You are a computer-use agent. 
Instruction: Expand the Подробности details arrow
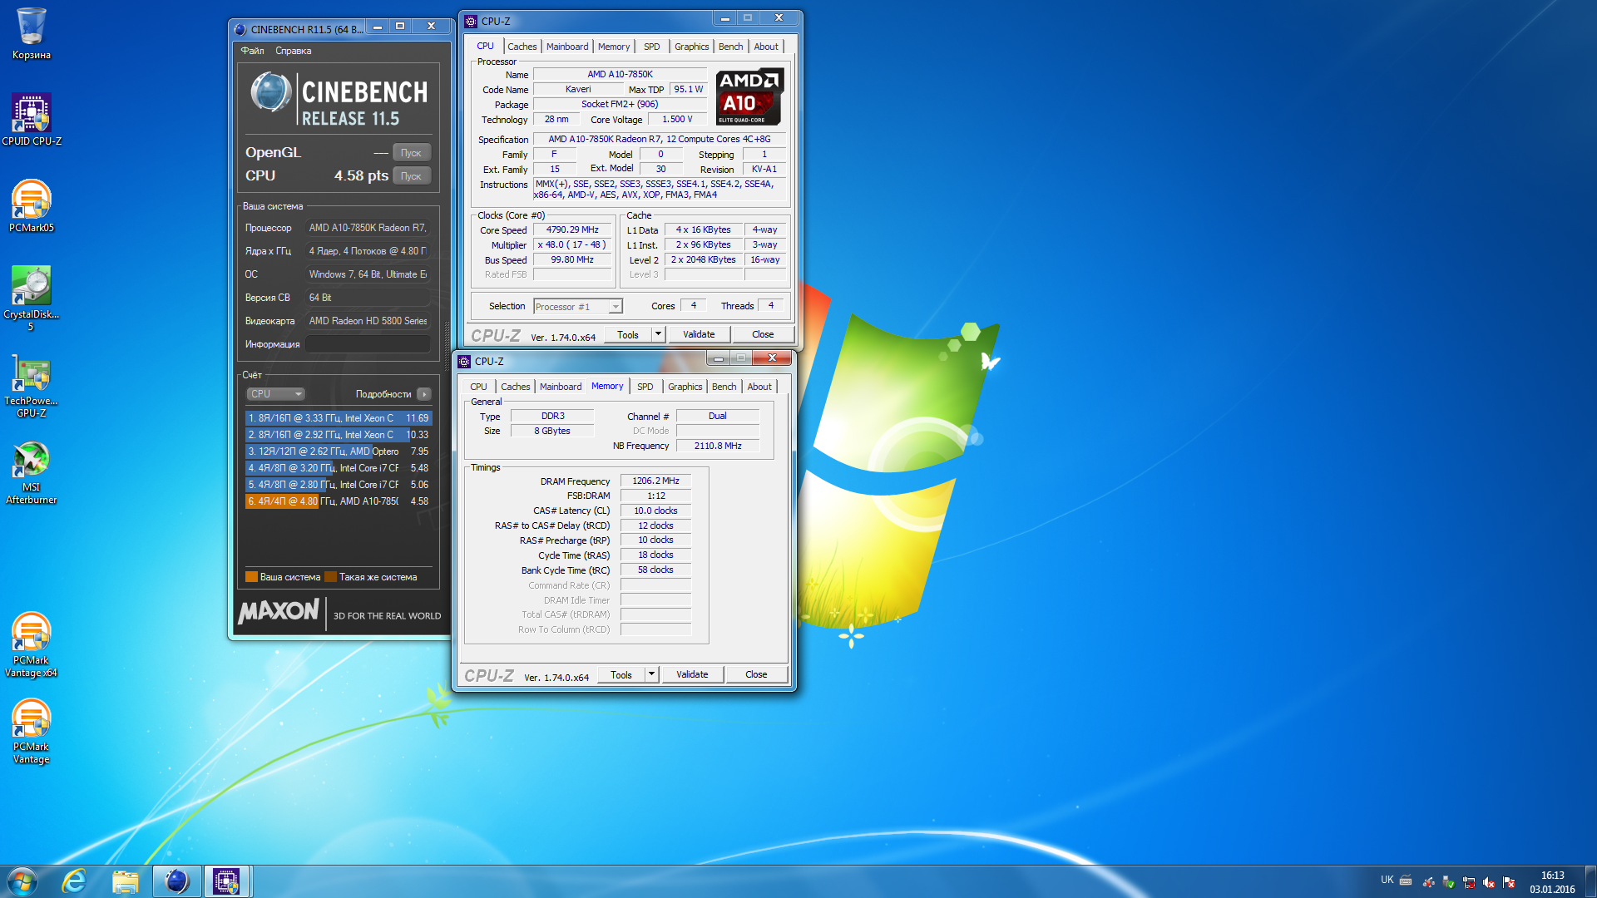coord(424,394)
